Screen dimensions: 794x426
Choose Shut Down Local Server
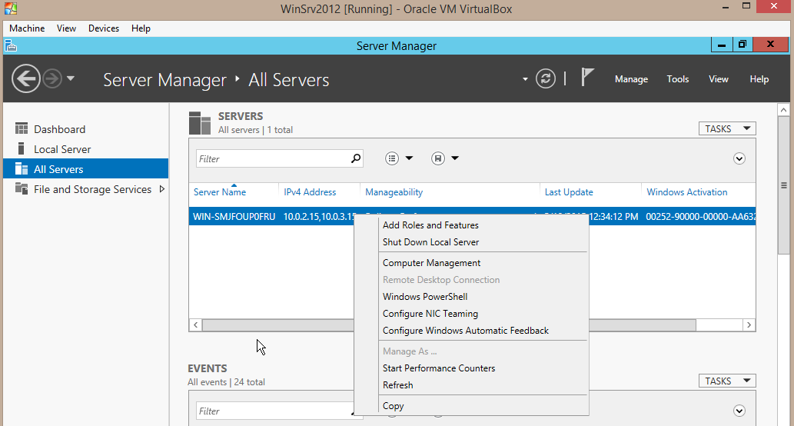click(431, 242)
